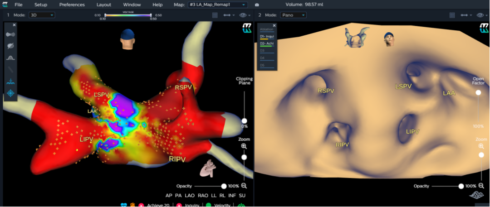Click the surface mesh icon at bottom right
Image resolution: width=490 pixels, height=207 pixels.
click(475, 195)
